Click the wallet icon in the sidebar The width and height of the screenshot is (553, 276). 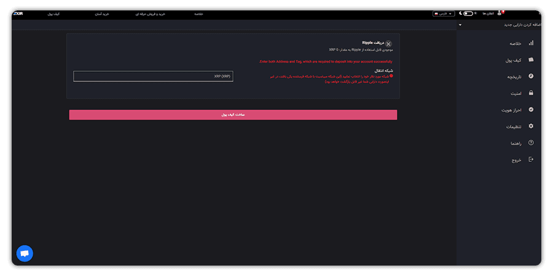point(531,60)
